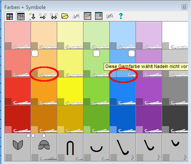Open the yellow folder icon in toolbar
The height and width of the screenshot is (164, 191).
(65, 16)
